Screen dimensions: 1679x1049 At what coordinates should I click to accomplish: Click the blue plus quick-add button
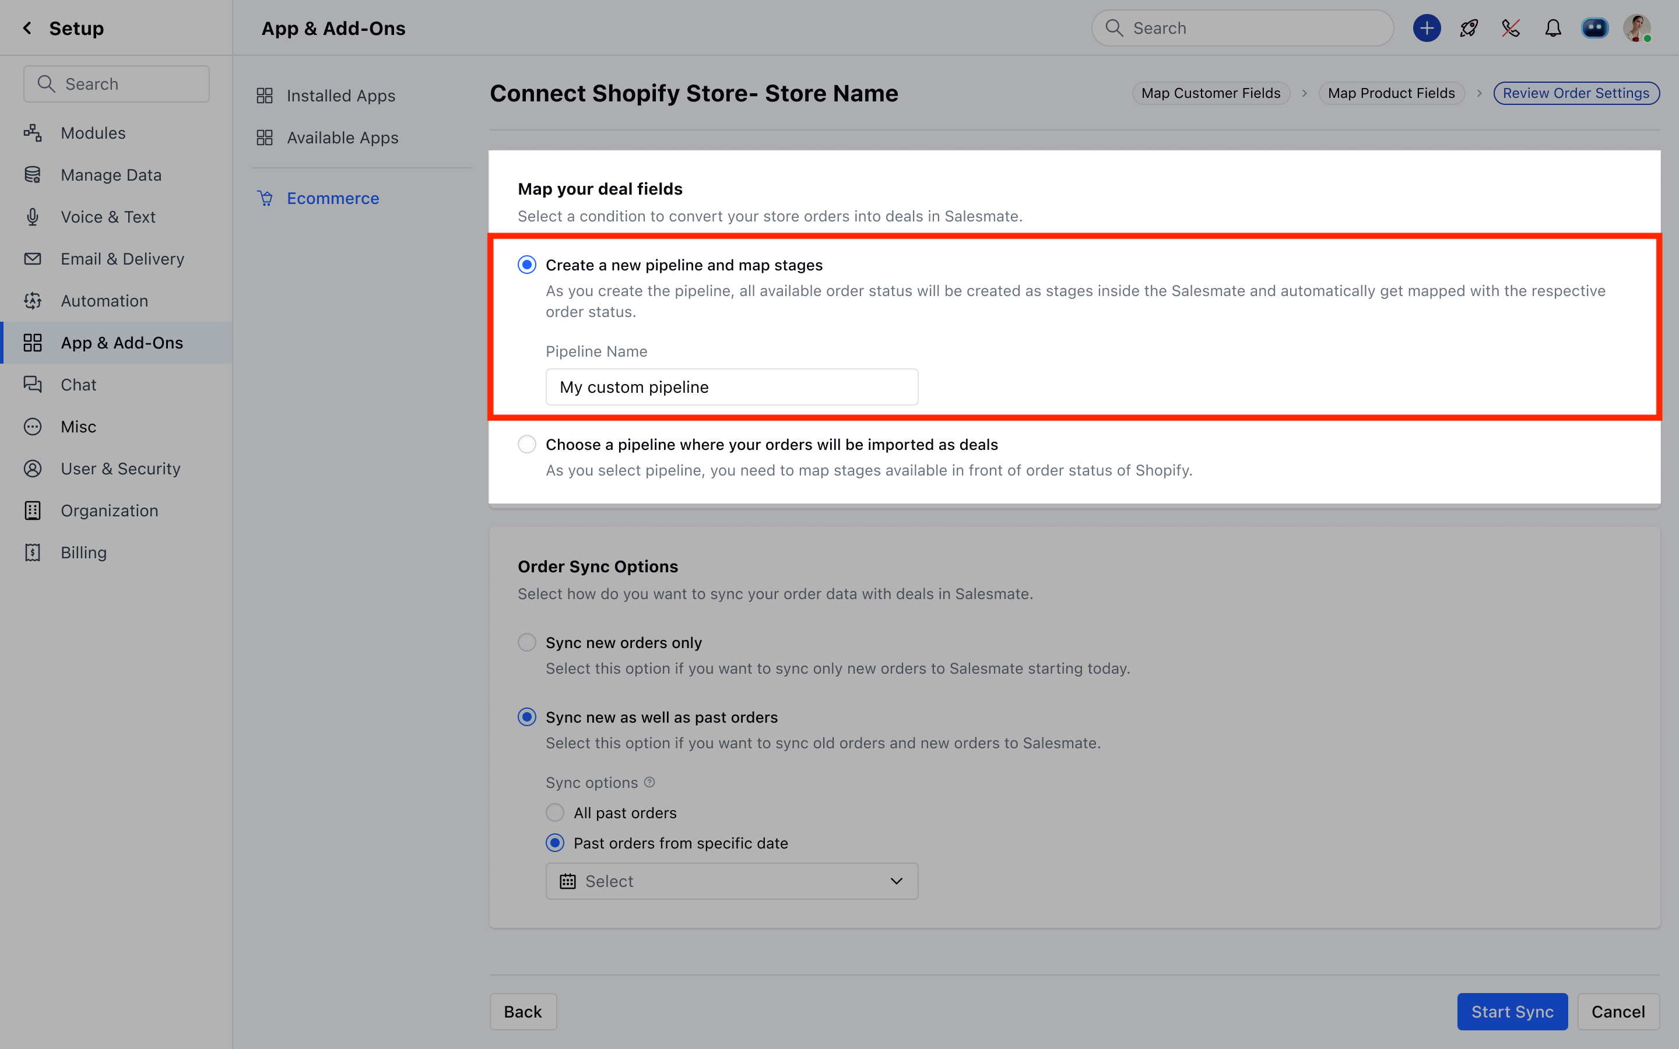[1427, 28]
